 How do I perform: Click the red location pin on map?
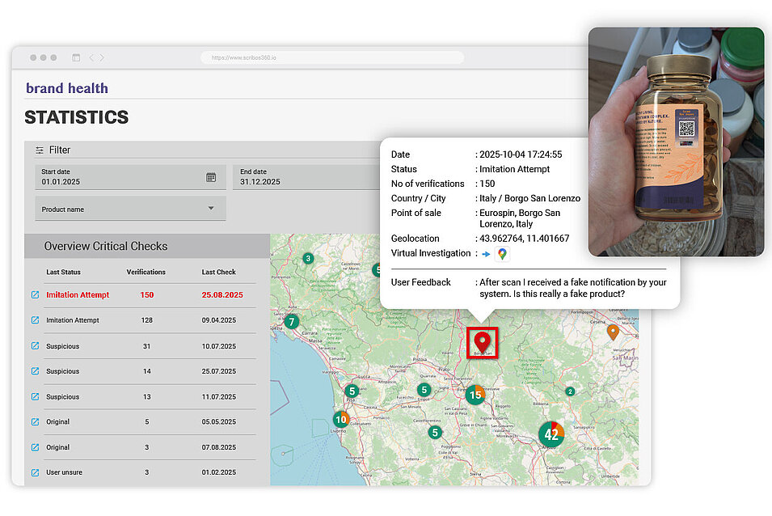pyautogui.click(x=483, y=341)
